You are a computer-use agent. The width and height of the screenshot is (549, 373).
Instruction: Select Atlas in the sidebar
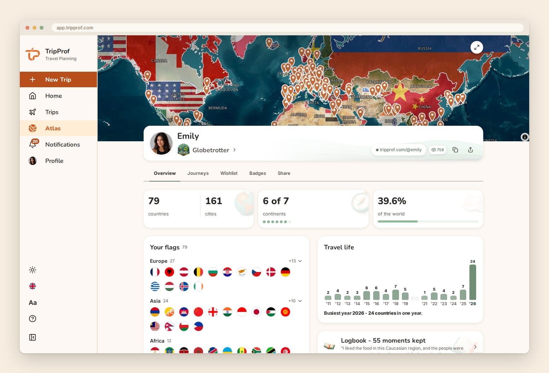pyautogui.click(x=58, y=128)
